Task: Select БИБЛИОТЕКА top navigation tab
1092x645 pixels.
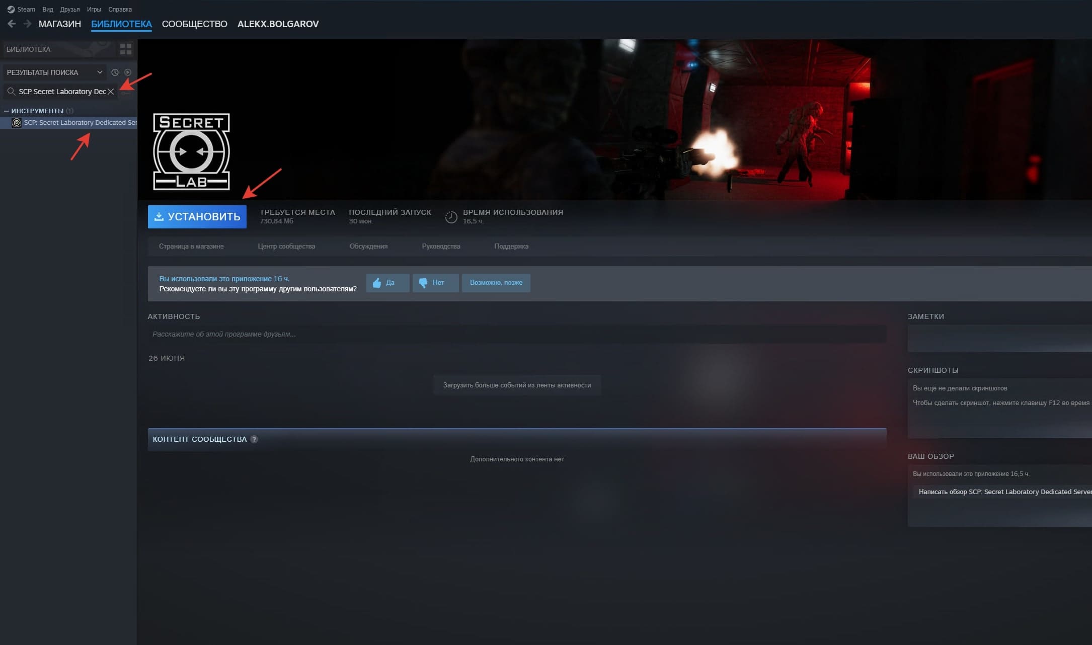Action: pyautogui.click(x=121, y=24)
